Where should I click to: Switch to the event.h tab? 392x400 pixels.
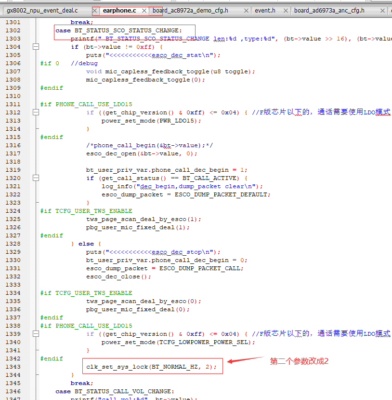point(265,11)
